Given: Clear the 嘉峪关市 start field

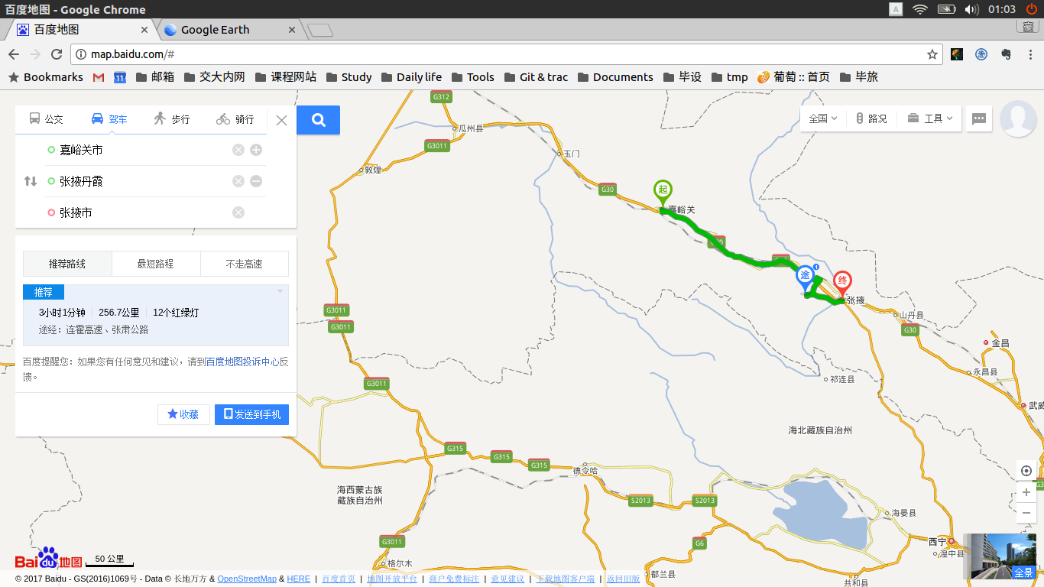Looking at the screenshot, I should (238, 150).
